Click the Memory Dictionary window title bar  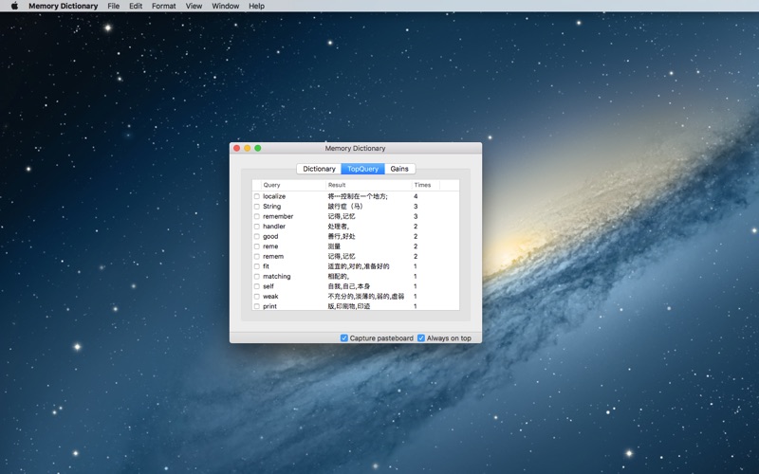pyautogui.click(x=355, y=148)
